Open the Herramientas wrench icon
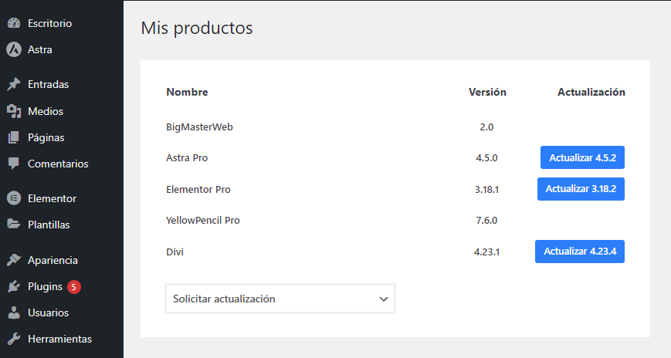Viewport: 671px width, 358px height. [x=14, y=339]
